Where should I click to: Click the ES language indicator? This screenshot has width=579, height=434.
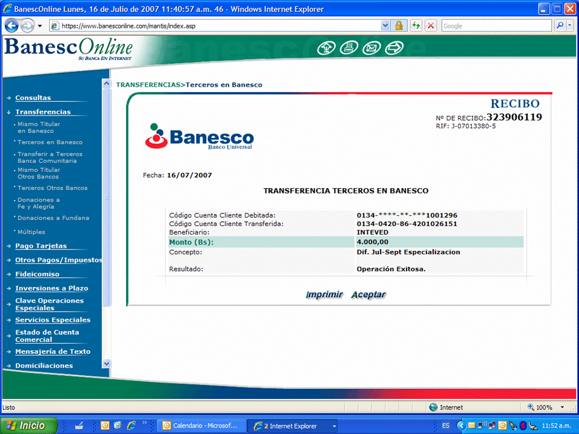(446, 426)
